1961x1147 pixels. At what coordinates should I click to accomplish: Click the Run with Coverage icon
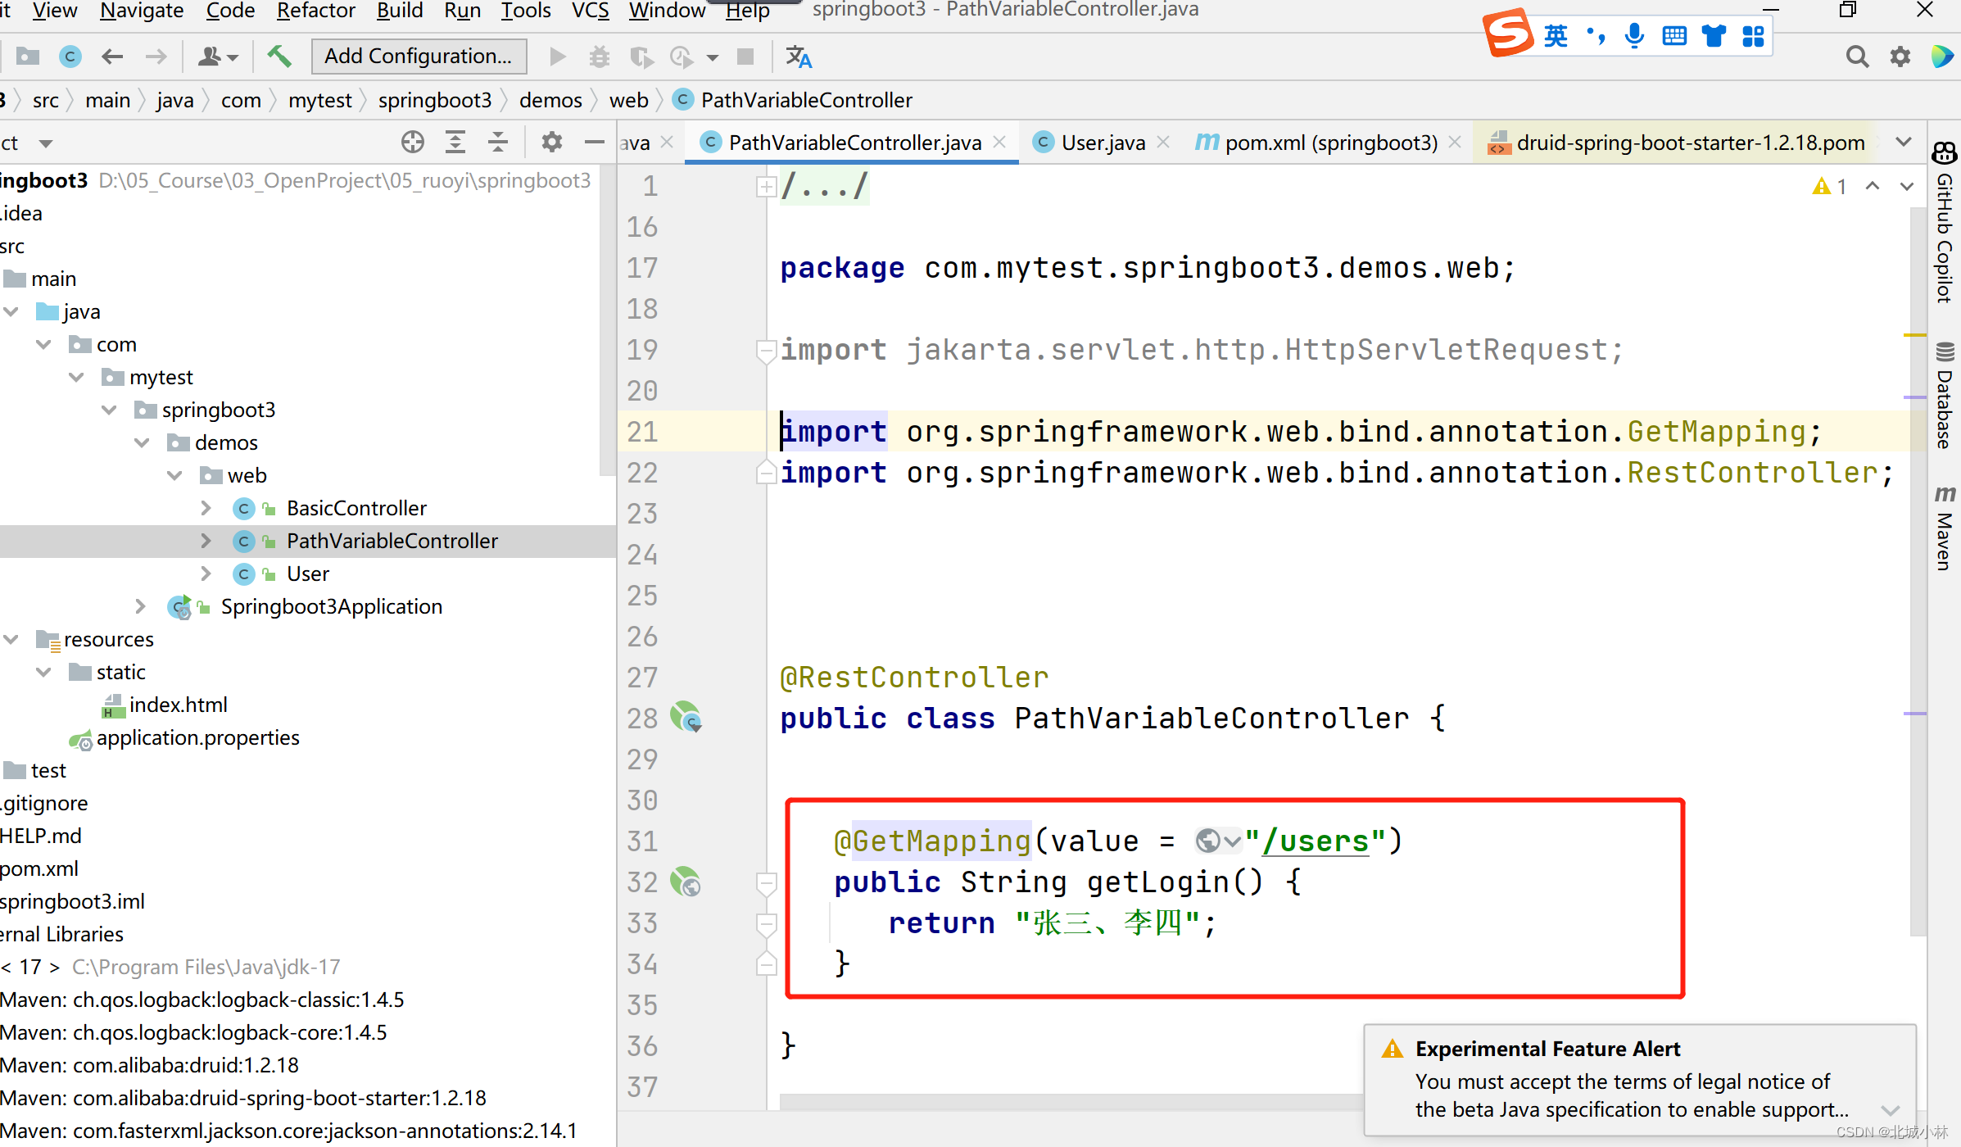641,57
